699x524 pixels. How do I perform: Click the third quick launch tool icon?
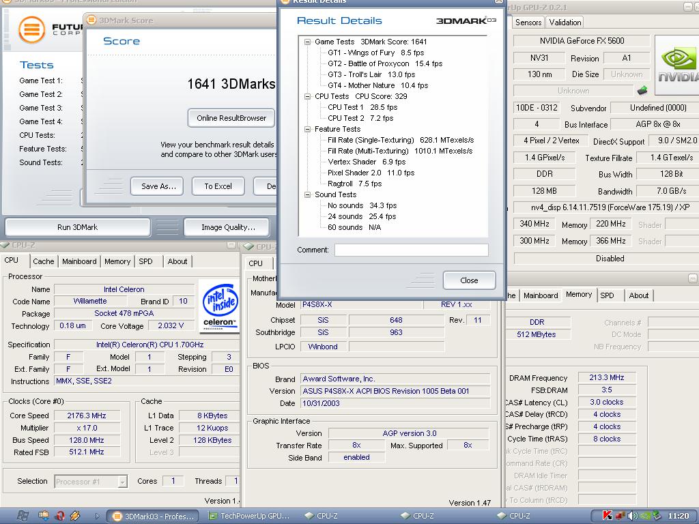(x=75, y=516)
